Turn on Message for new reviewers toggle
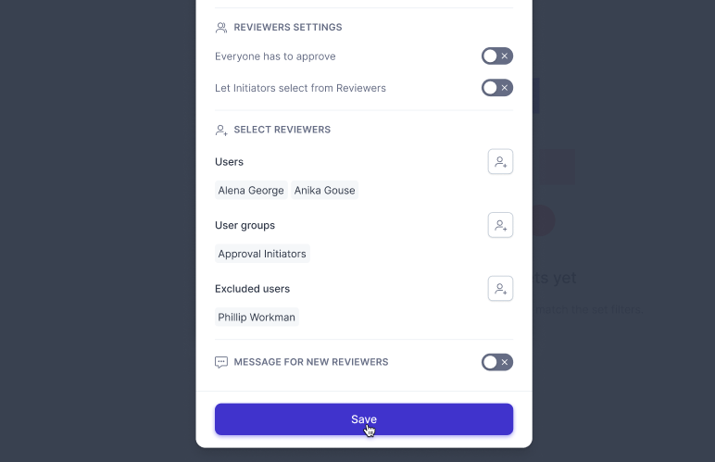 click(497, 362)
